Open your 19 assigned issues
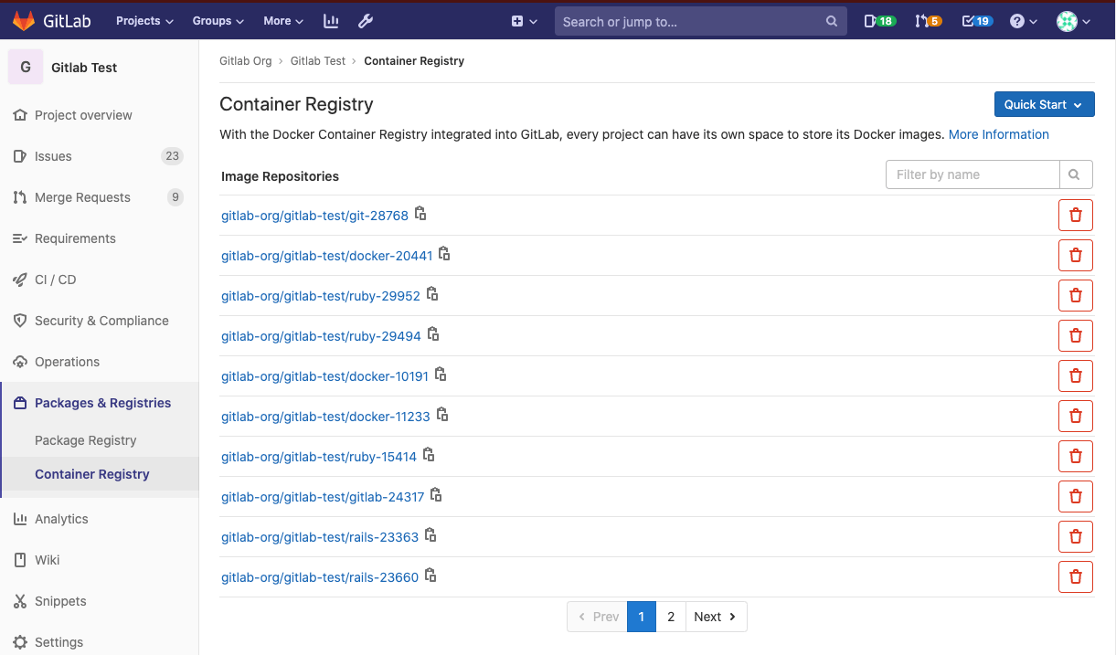This screenshot has width=1116, height=655. pyautogui.click(x=976, y=20)
